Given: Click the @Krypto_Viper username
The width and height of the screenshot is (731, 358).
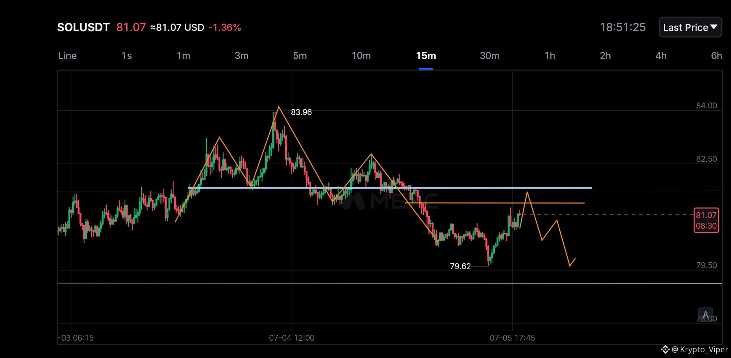Looking at the screenshot, I should 700,349.
